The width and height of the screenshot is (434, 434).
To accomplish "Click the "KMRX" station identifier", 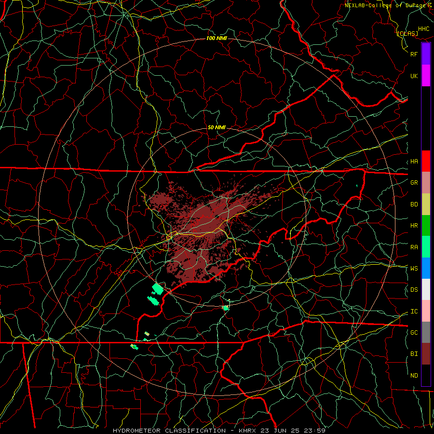I will click(x=248, y=431).
